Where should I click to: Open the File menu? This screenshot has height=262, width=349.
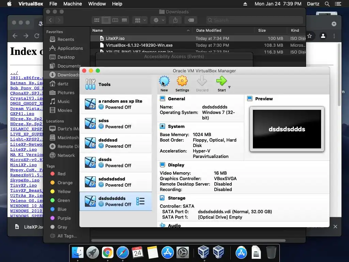(53, 4)
